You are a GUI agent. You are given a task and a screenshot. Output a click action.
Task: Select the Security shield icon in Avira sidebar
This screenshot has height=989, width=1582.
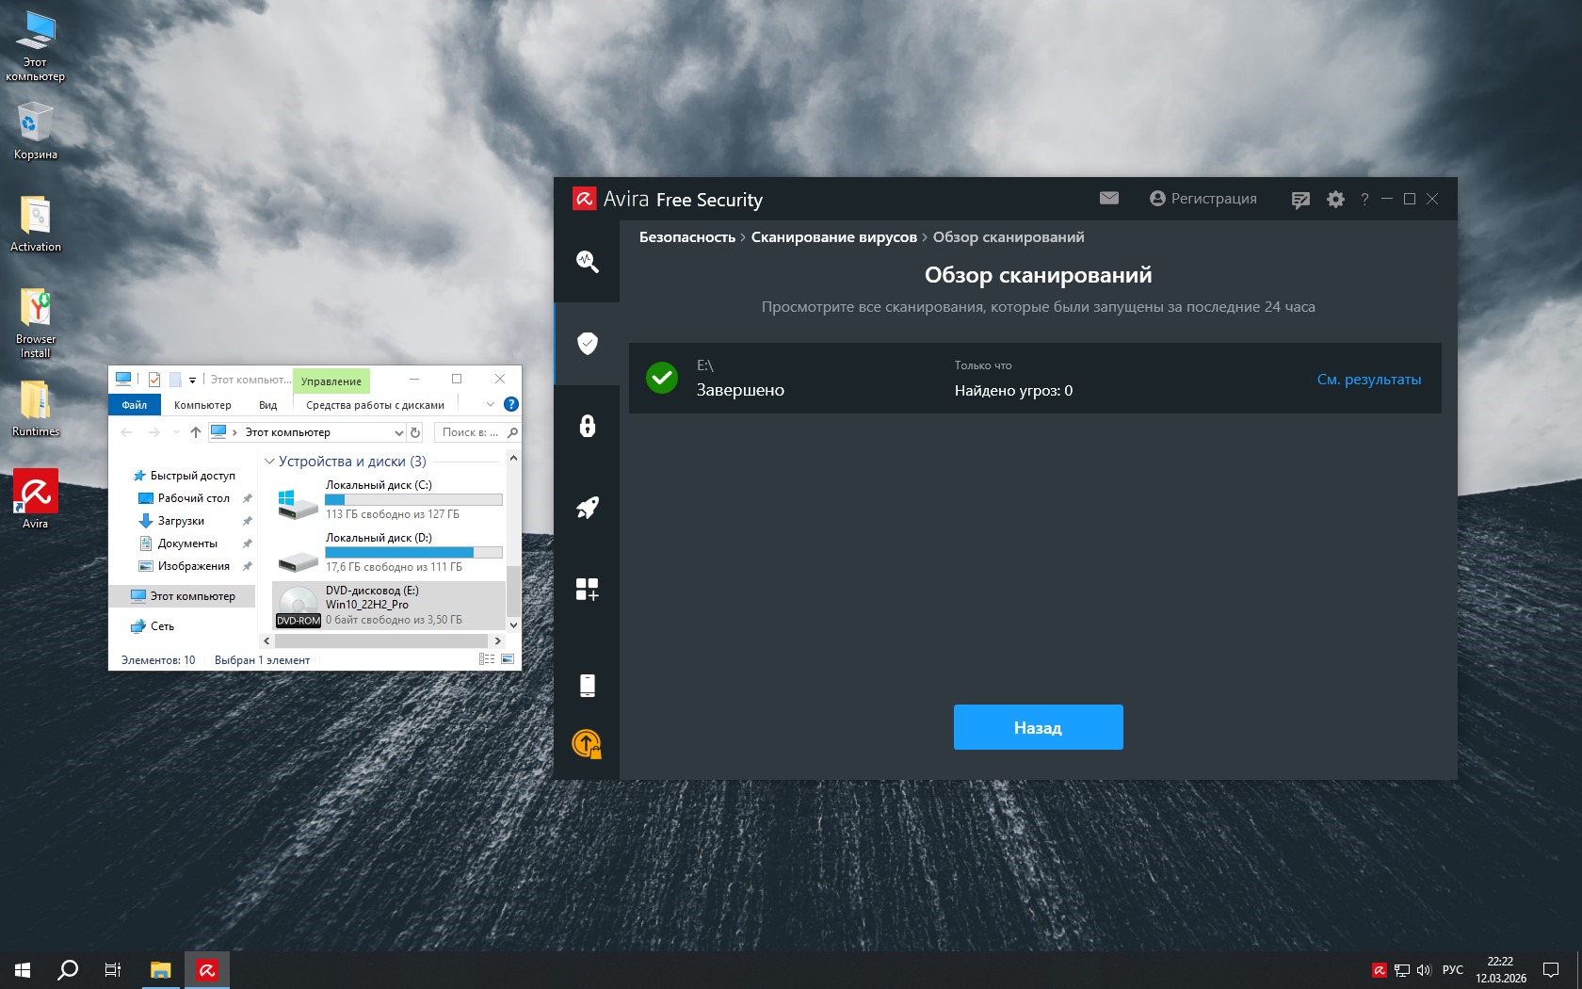[x=587, y=343]
